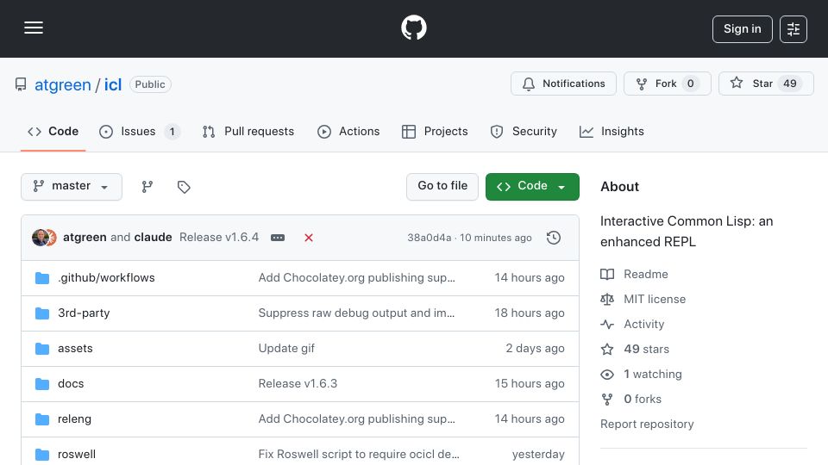Click the Issues count badge 1
Viewport: 828px width, 465px height.
point(172,131)
